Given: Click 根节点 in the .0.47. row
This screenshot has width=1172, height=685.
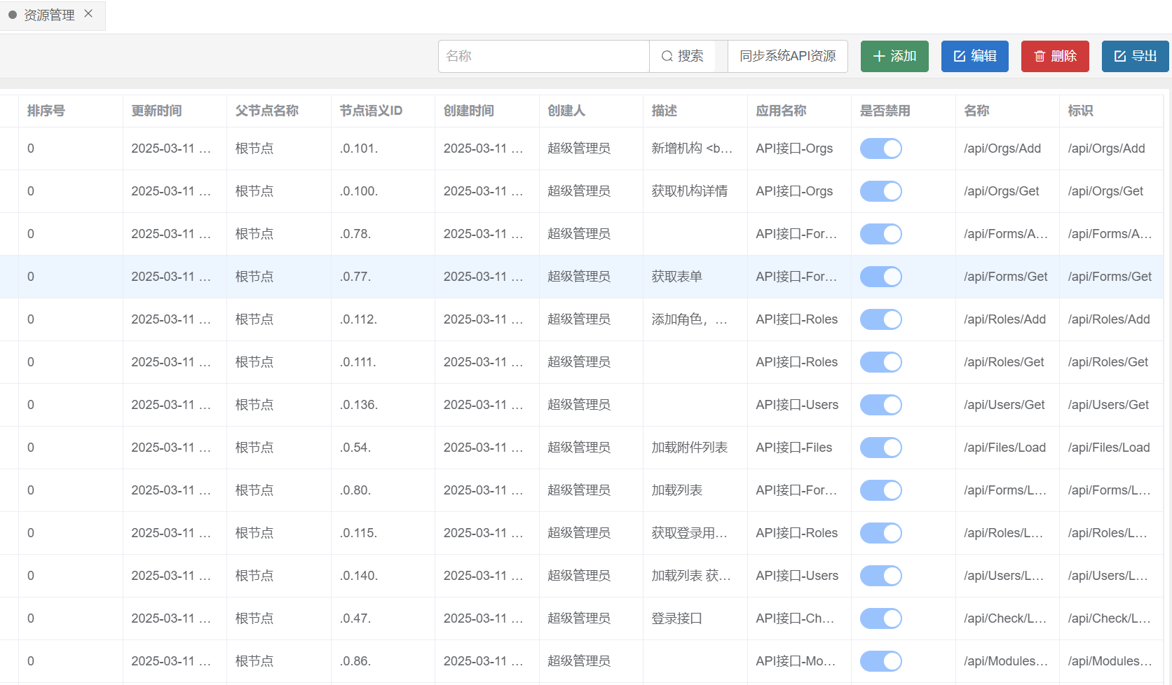Looking at the screenshot, I should click(254, 618).
